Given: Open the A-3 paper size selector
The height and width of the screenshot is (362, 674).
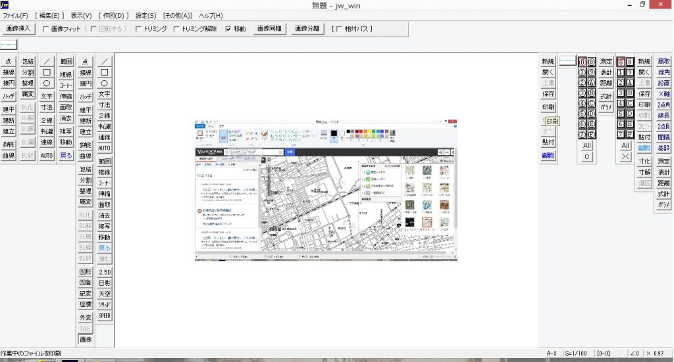Looking at the screenshot, I should [553, 353].
